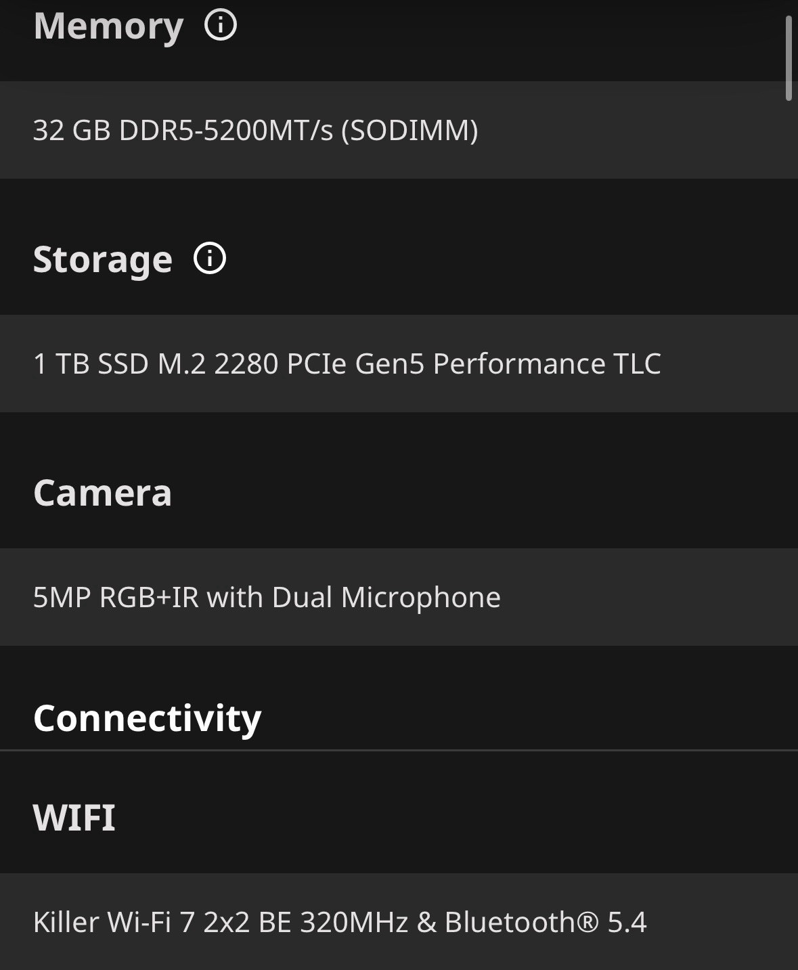
Task: Open the Storage info tooltip icon
Action: tap(210, 259)
